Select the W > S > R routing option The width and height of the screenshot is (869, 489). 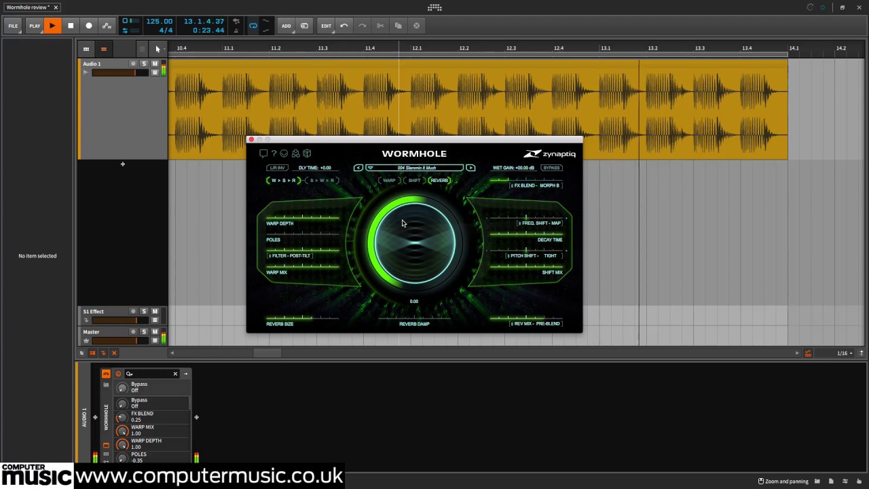coord(284,181)
